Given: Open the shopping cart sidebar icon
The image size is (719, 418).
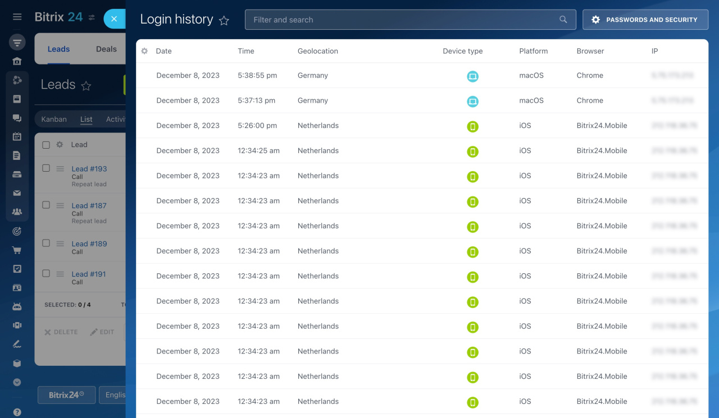Looking at the screenshot, I should (17, 250).
